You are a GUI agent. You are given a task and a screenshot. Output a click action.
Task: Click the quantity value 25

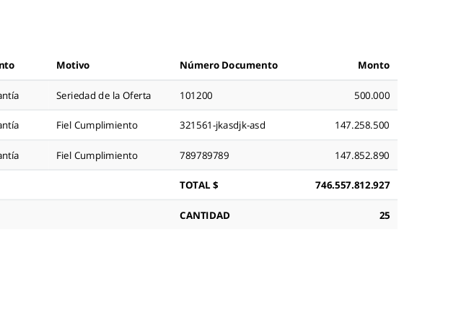(384, 215)
